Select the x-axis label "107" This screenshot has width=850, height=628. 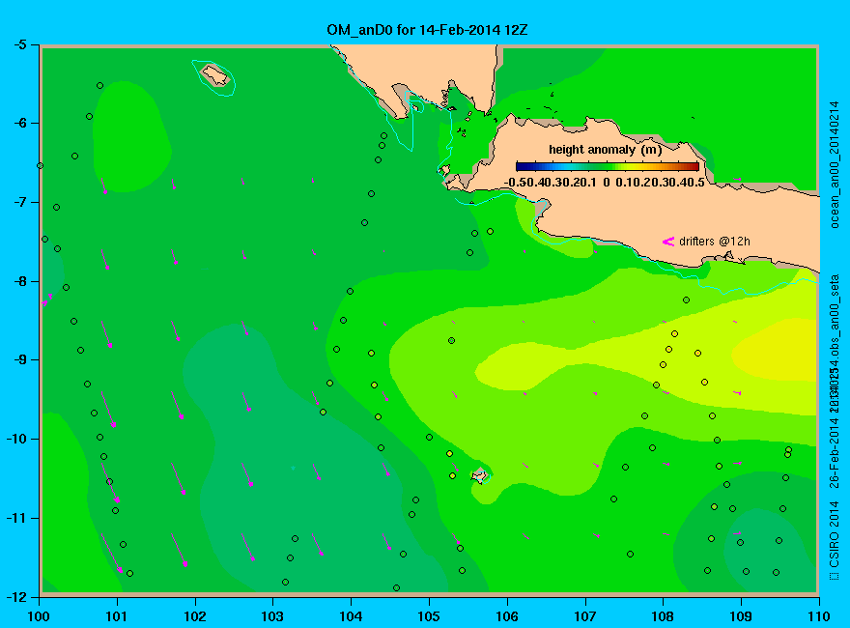[585, 616]
